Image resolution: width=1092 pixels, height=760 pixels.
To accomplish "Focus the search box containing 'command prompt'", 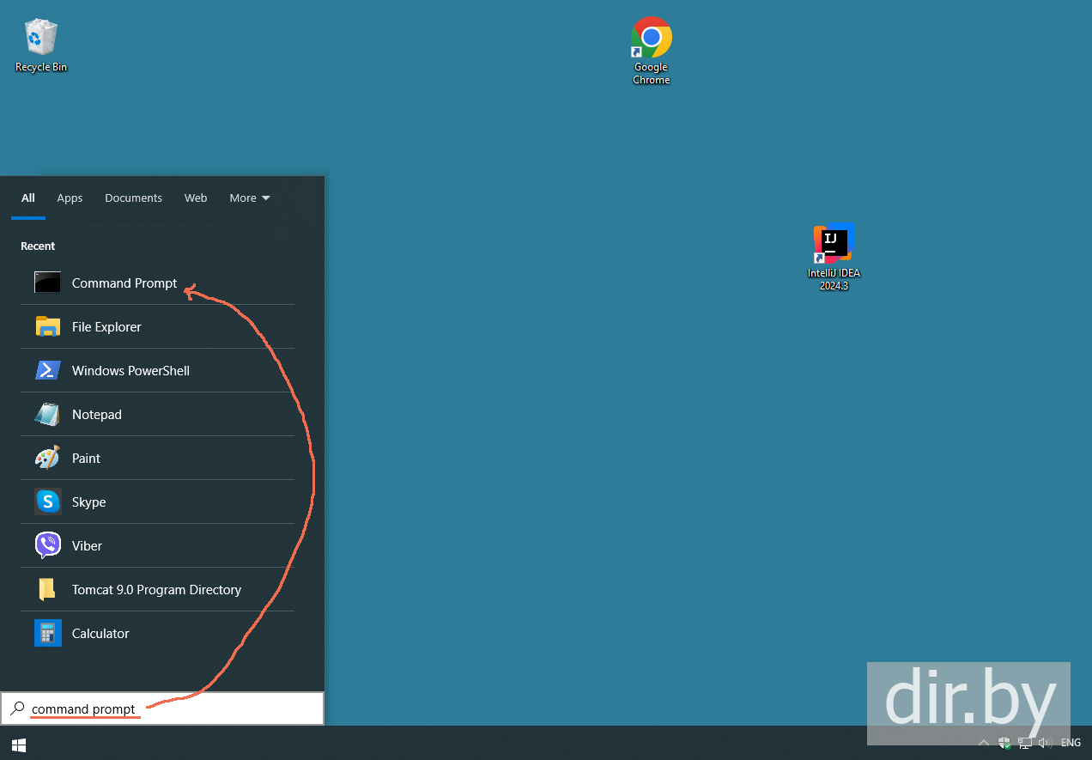I will pyautogui.click(x=162, y=708).
